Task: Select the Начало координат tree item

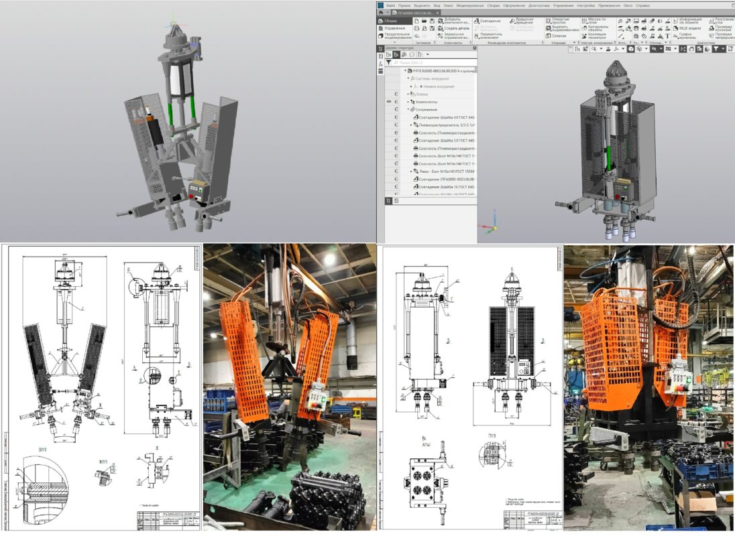Action: (x=436, y=86)
